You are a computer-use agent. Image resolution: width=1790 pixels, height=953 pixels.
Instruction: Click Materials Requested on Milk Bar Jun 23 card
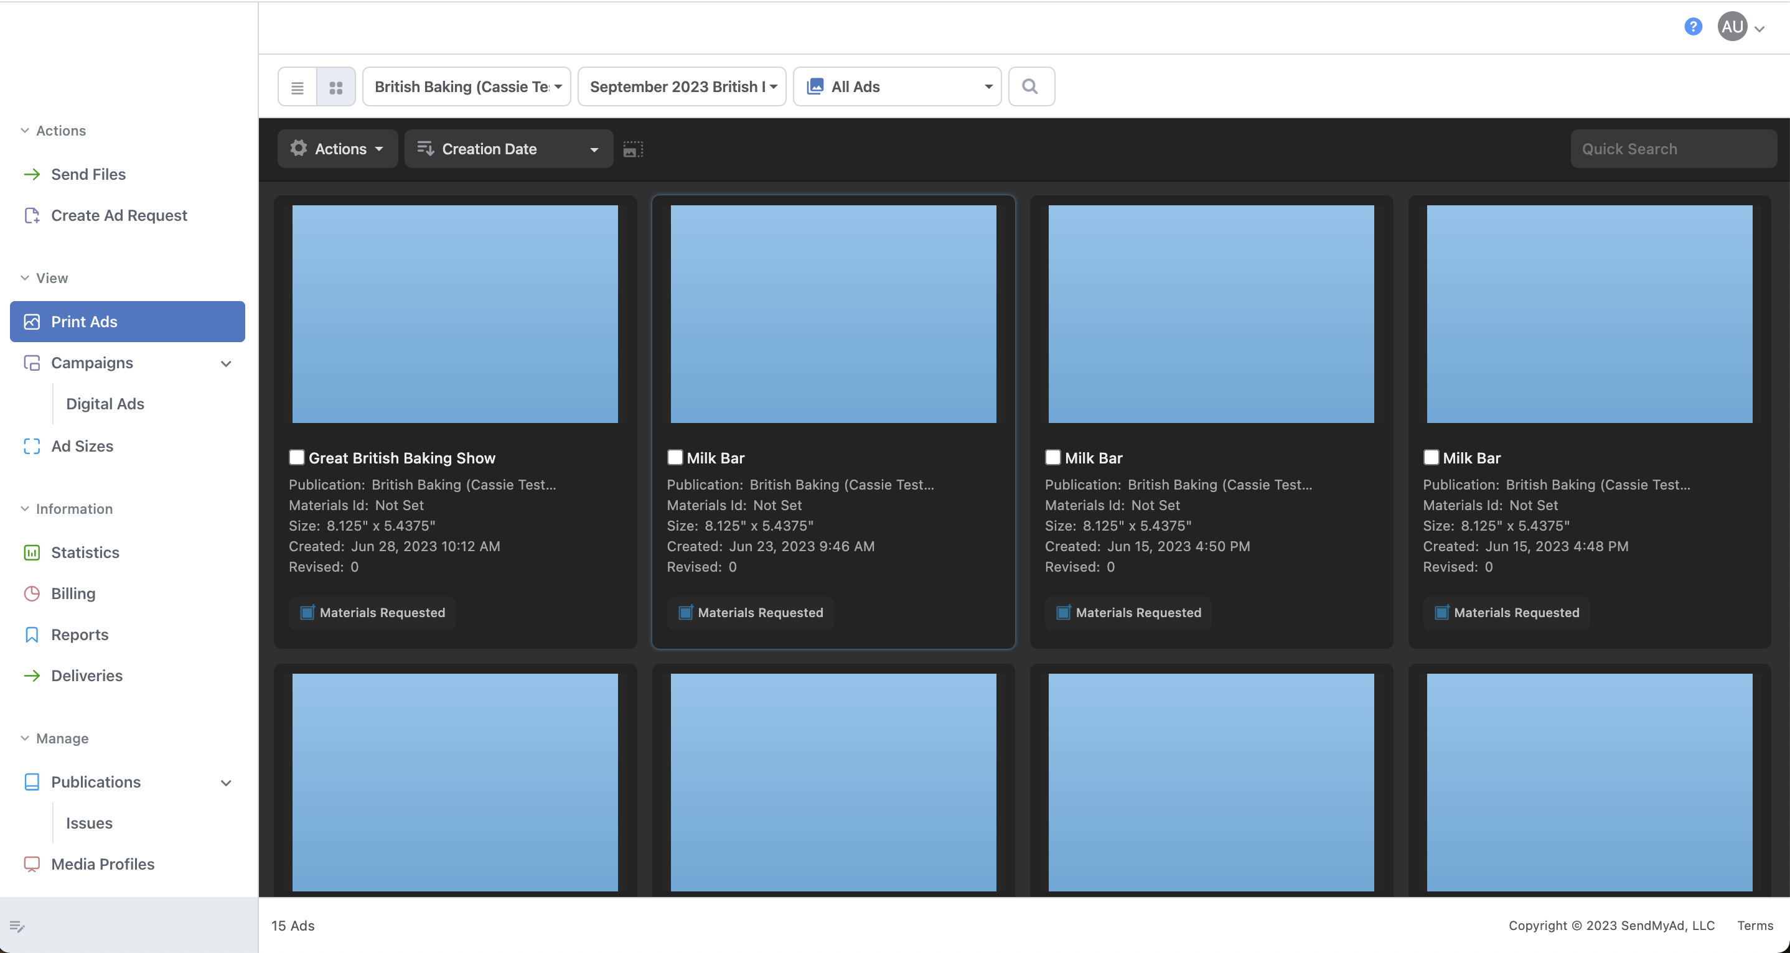click(751, 613)
